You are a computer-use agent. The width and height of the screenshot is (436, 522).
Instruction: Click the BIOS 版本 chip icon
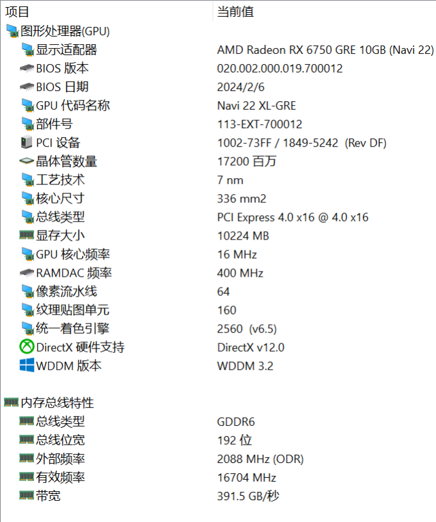[x=27, y=69]
